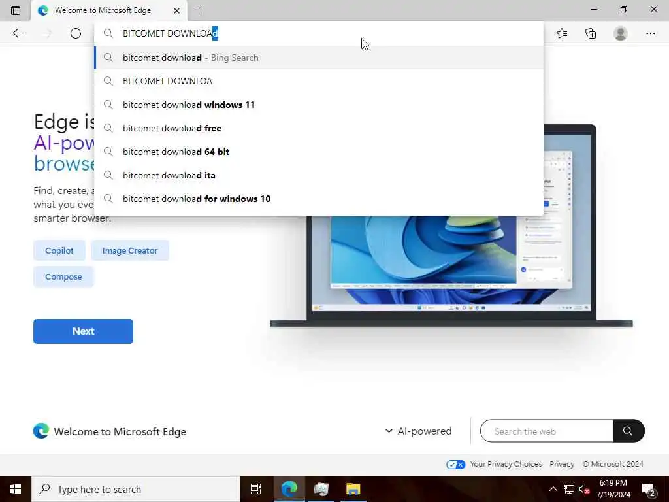Select 'bitcomet download for windows 10' suggestion
Viewport: 669px width, 502px height.
point(319,199)
